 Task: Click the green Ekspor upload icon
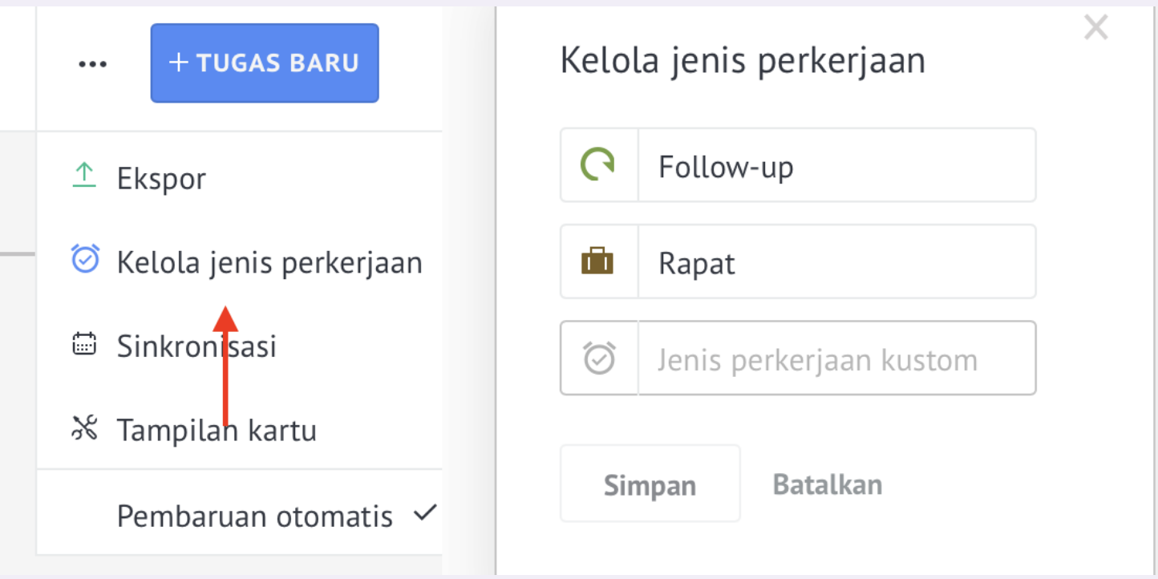tap(84, 176)
